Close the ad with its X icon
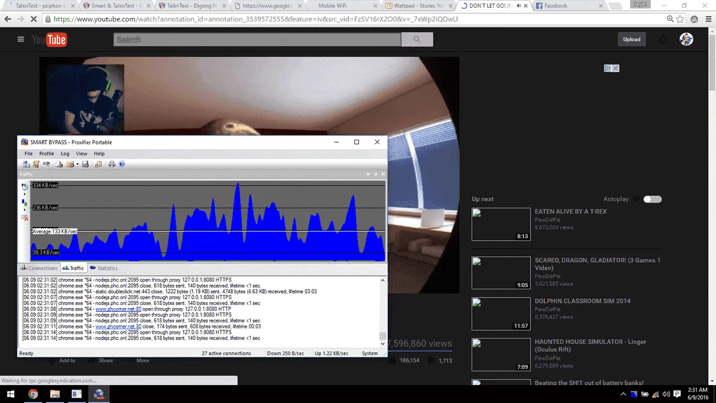The height and width of the screenshot is (403, 716). [616, 68]
